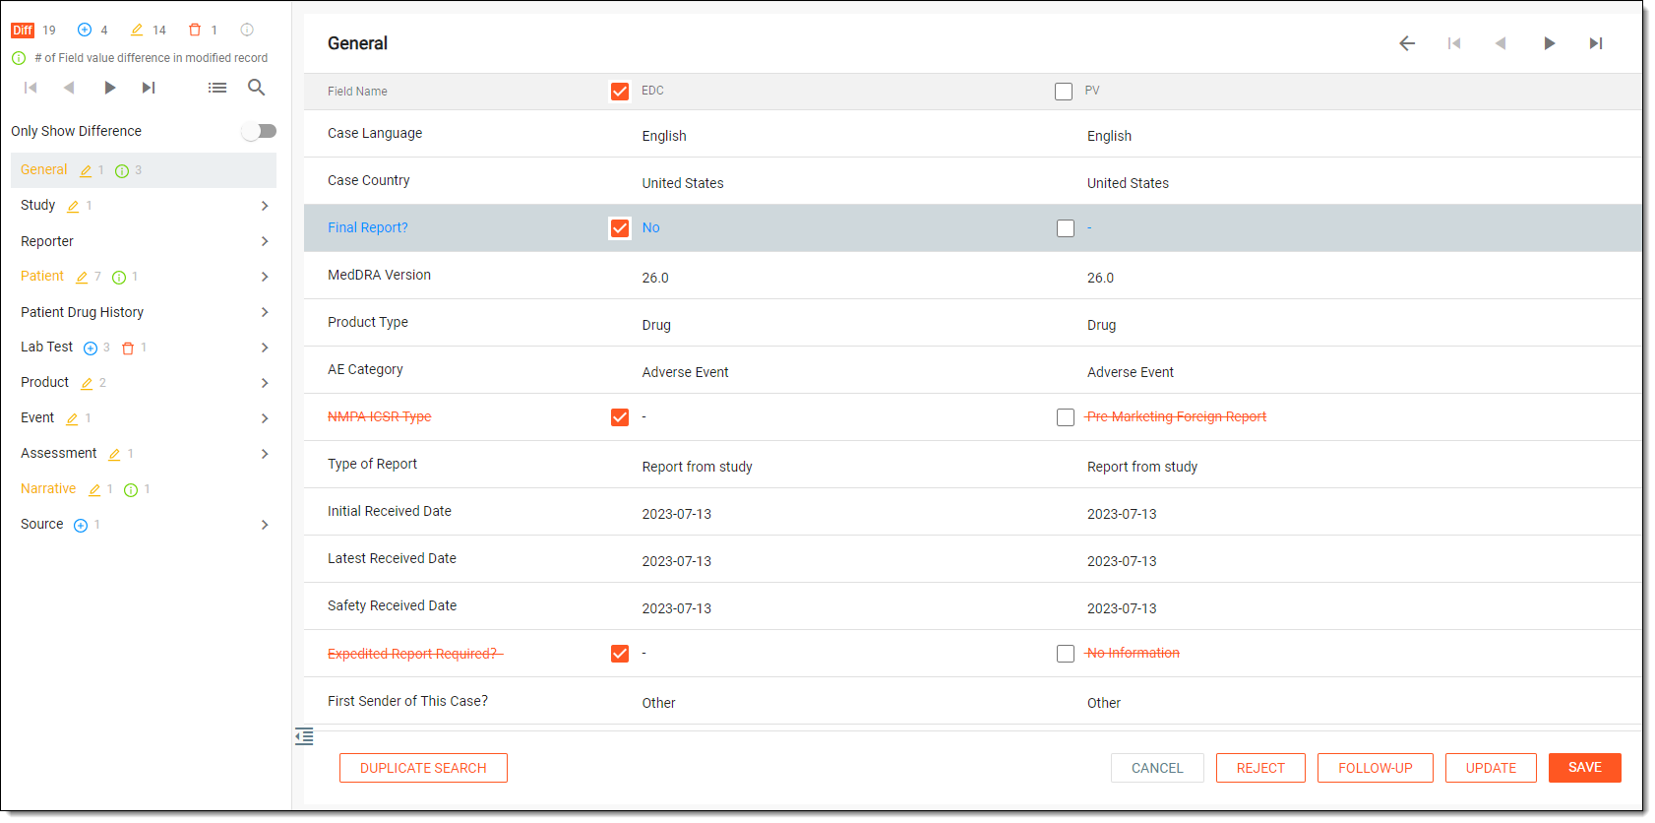Check the PV column header checkbox
The width and height of the screenshot is (1655, 823).
click(1064, 92)
